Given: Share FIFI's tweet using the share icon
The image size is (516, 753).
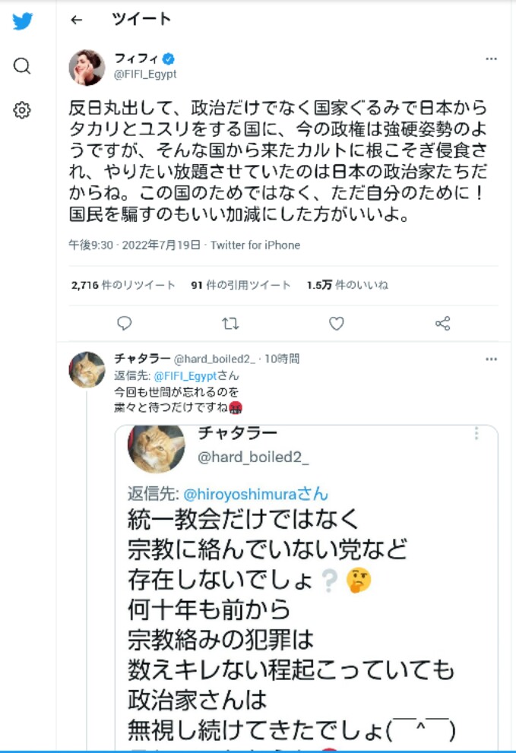Looking at the screenshot, I should pyautogui.click(x=442, y=323).
